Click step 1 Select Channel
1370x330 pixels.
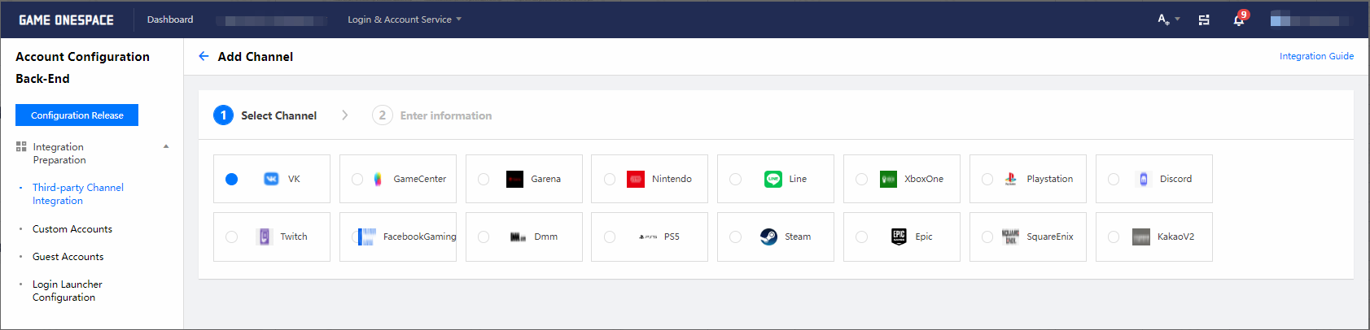click(265, 115)
